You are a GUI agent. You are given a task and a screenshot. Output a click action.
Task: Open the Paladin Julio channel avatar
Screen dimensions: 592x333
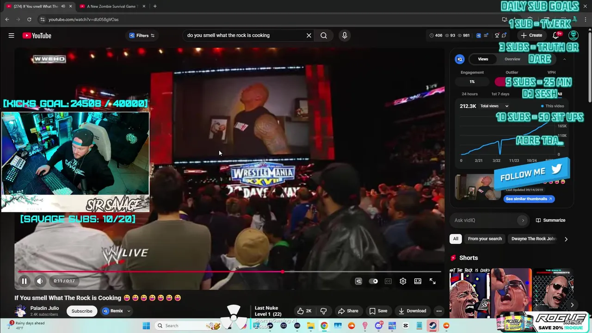pos(21,311)
